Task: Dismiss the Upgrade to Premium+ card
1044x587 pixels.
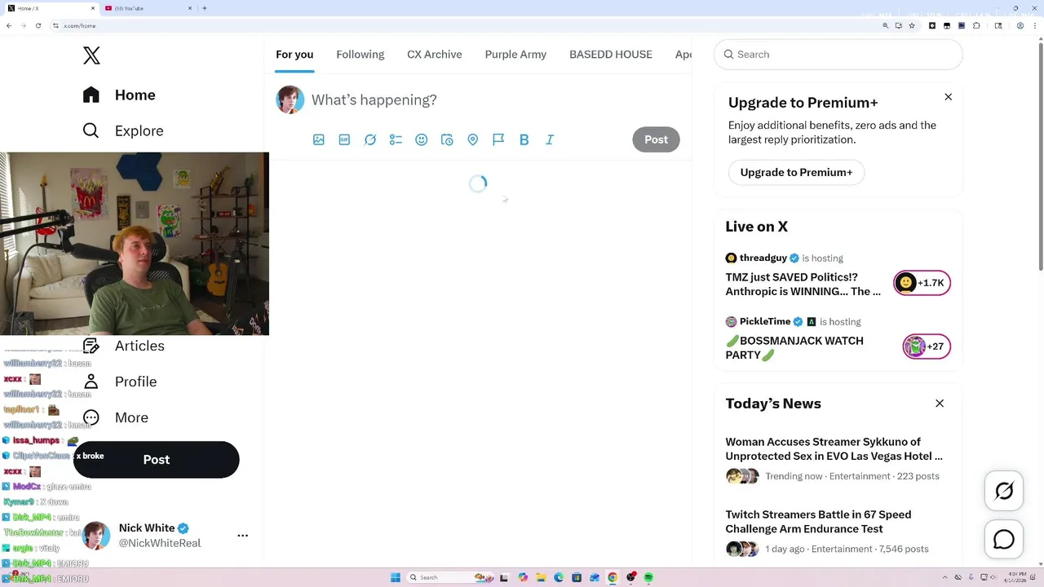Action: (x=948, y=97)
